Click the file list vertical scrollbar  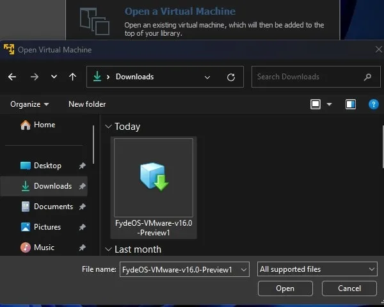tap(383, 147)
